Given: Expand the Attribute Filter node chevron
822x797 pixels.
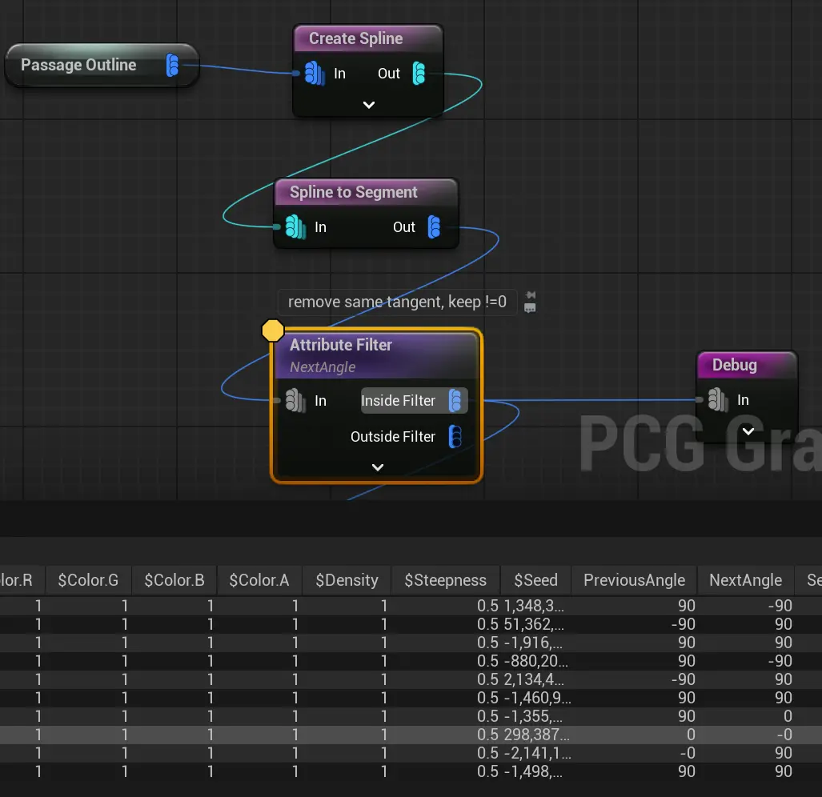Looking at the screenshot, I should (x=378, y=467).
